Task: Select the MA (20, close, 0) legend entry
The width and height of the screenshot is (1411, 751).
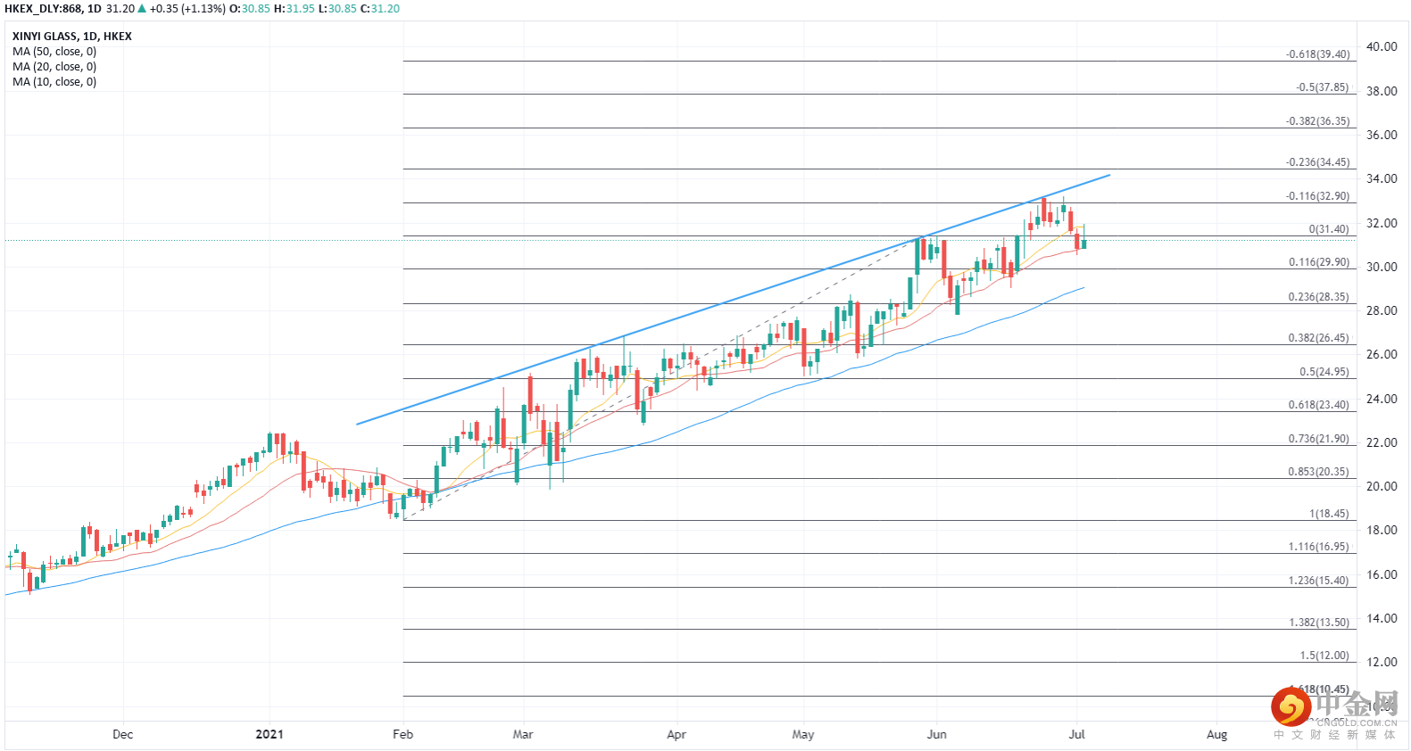Action: coord(54,67)
